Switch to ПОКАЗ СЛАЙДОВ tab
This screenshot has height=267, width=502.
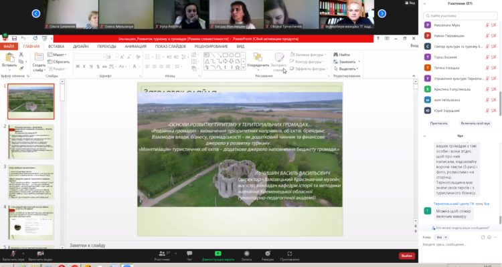tap(170, 46)
